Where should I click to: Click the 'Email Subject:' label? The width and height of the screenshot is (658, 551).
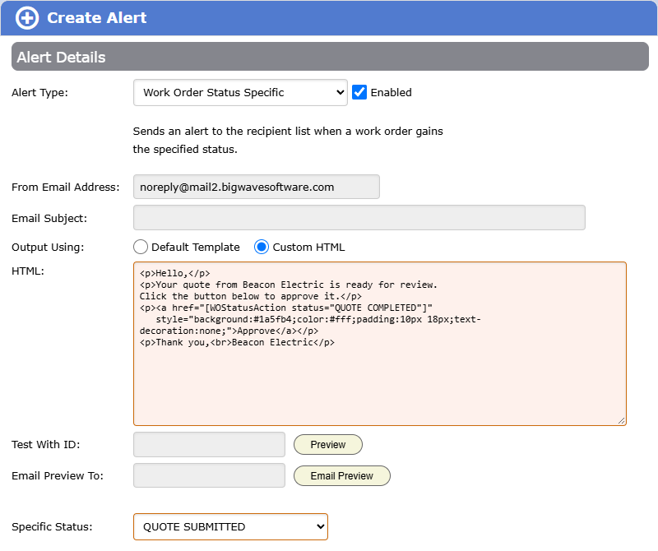[49, 218]
